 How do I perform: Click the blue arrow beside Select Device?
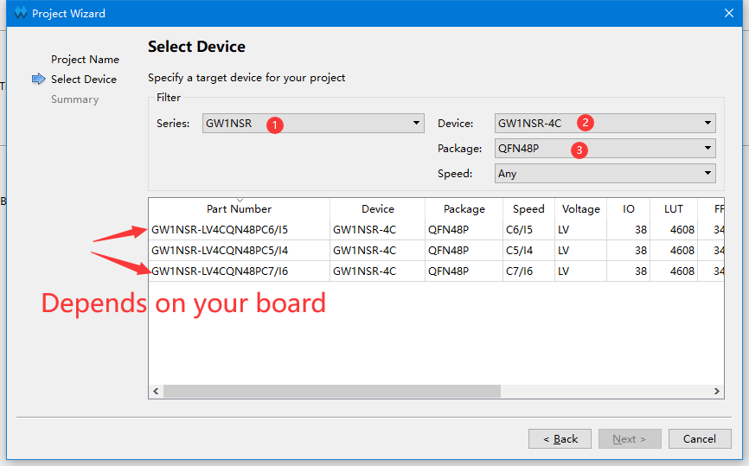point(39,79)
